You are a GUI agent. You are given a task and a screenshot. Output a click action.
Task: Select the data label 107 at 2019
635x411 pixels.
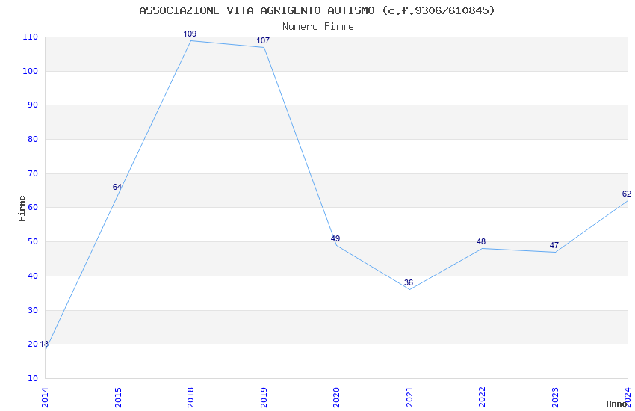[263, 40]
